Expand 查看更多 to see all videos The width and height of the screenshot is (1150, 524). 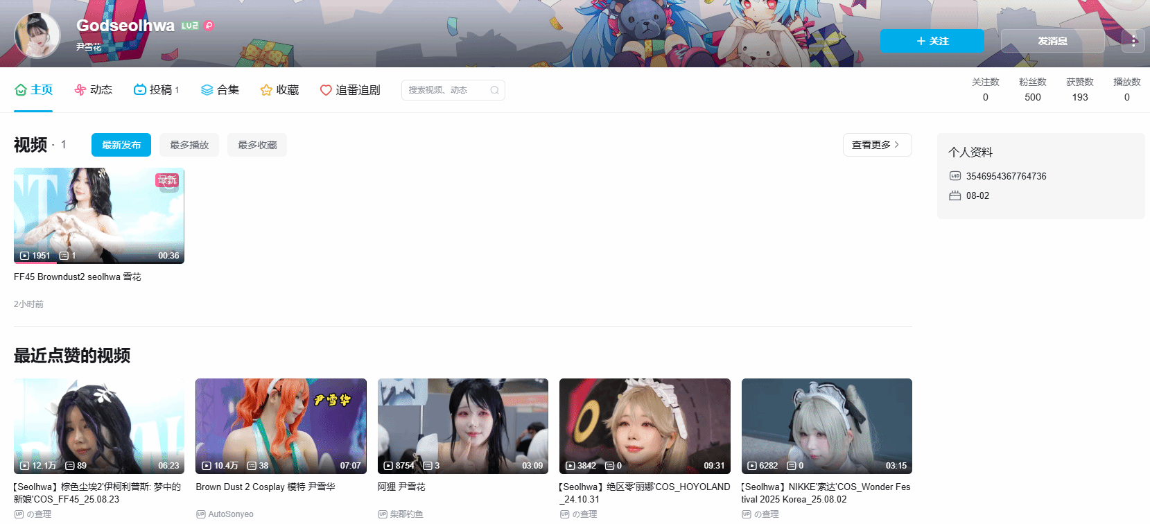876,145
